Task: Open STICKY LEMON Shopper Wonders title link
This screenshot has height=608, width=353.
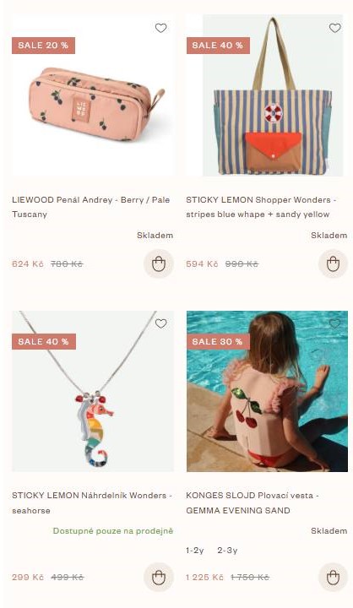Action: pos(262,207)
